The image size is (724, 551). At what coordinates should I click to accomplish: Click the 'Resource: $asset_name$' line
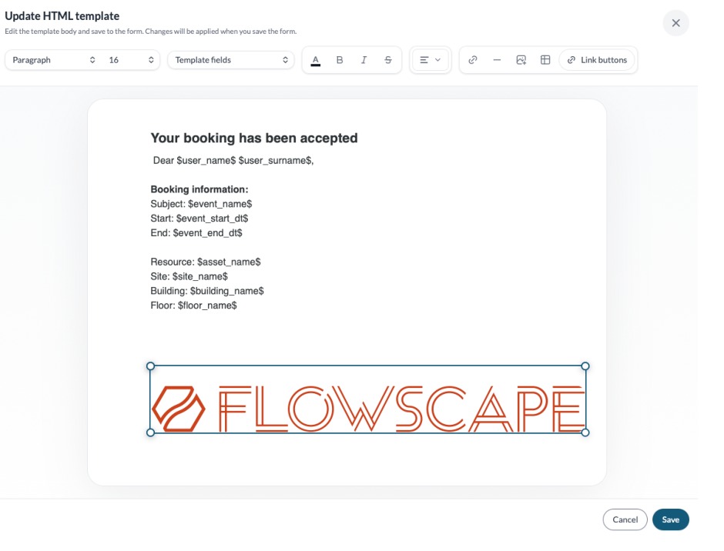point(206,262)
